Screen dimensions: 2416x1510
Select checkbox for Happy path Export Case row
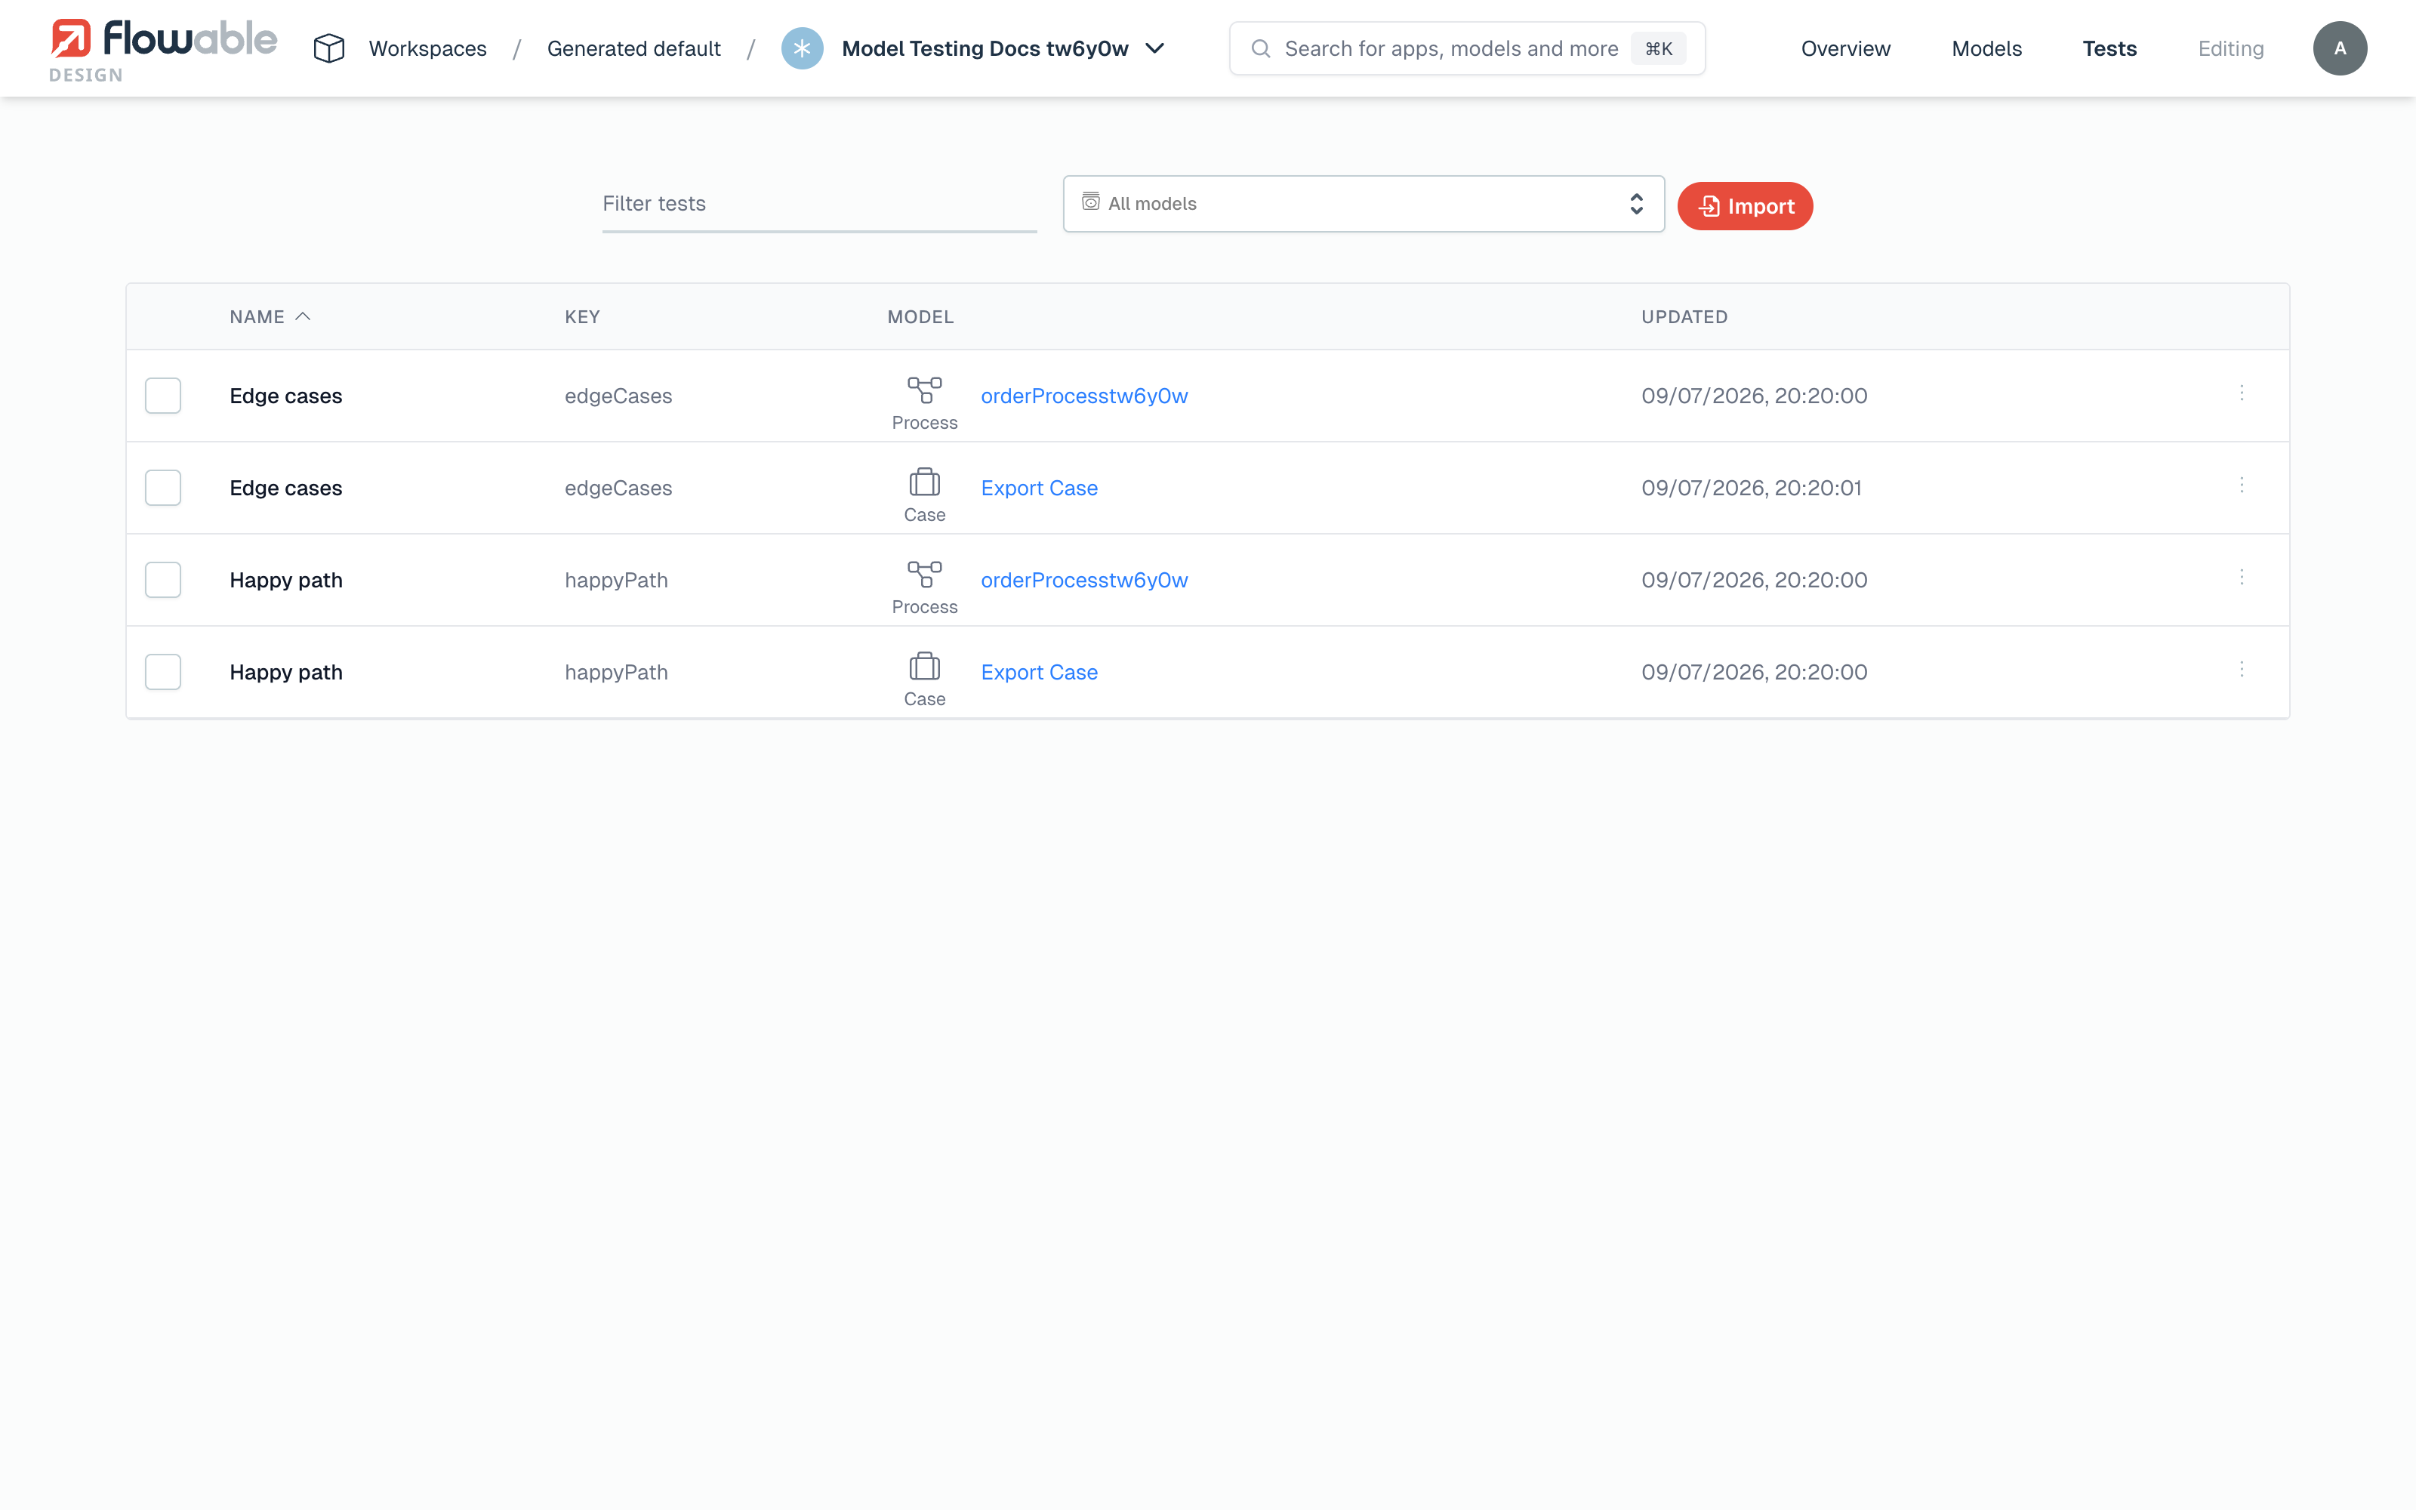click(163, 672)
